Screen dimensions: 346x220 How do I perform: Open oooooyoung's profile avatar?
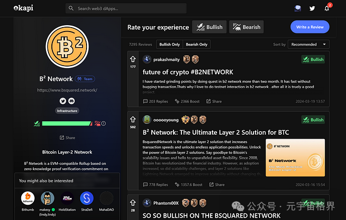click(x=147, y=120)
